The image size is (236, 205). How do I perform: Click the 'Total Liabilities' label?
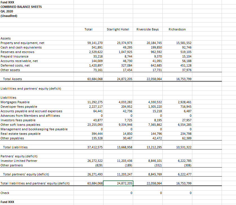point(15,147)
